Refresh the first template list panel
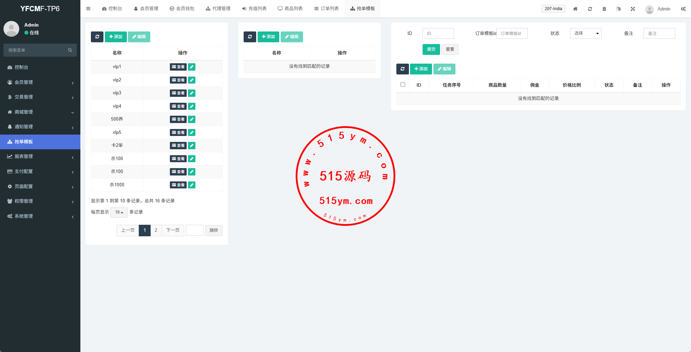This screenshot has width=691, height=352. [97, 37]
